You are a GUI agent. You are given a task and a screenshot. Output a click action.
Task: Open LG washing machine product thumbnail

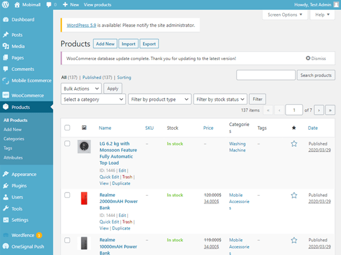(84, 146)
